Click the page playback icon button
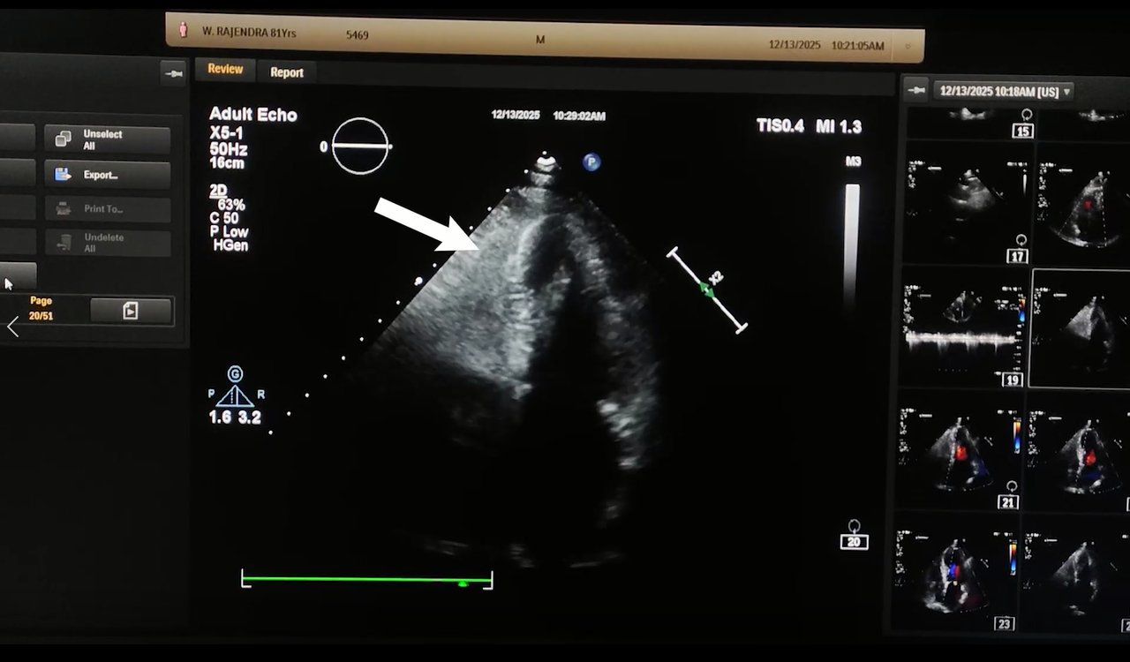The height and width of the screenshot is (662, 1130). 131,310
